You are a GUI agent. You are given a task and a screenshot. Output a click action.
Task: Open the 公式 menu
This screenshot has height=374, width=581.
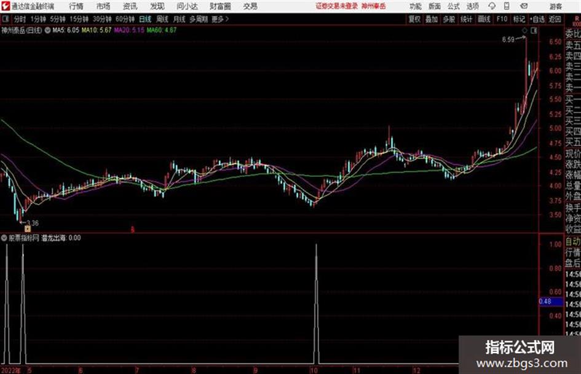coord(454,6)
